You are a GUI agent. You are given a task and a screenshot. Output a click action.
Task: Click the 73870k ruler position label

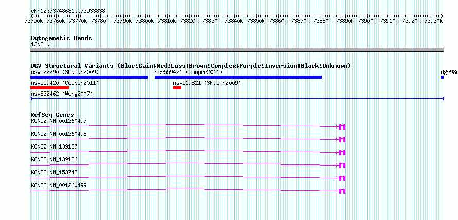tap(299, 21)
